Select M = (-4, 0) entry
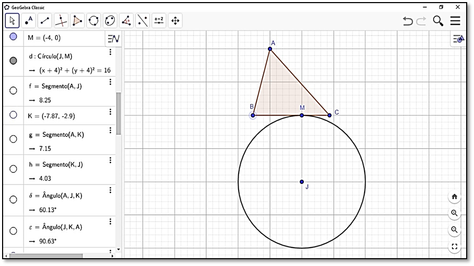 (x=44, y=38)
